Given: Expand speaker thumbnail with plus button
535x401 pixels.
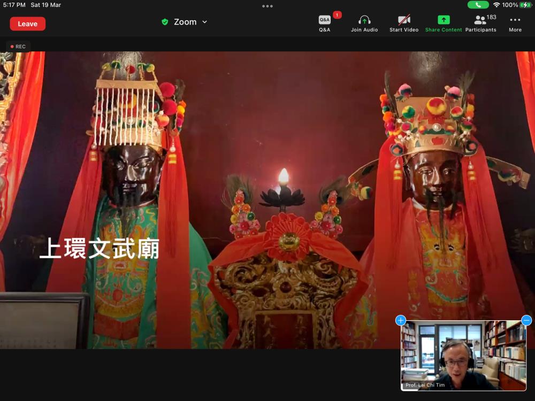Looking at the screenshot, I should (401, 320).
